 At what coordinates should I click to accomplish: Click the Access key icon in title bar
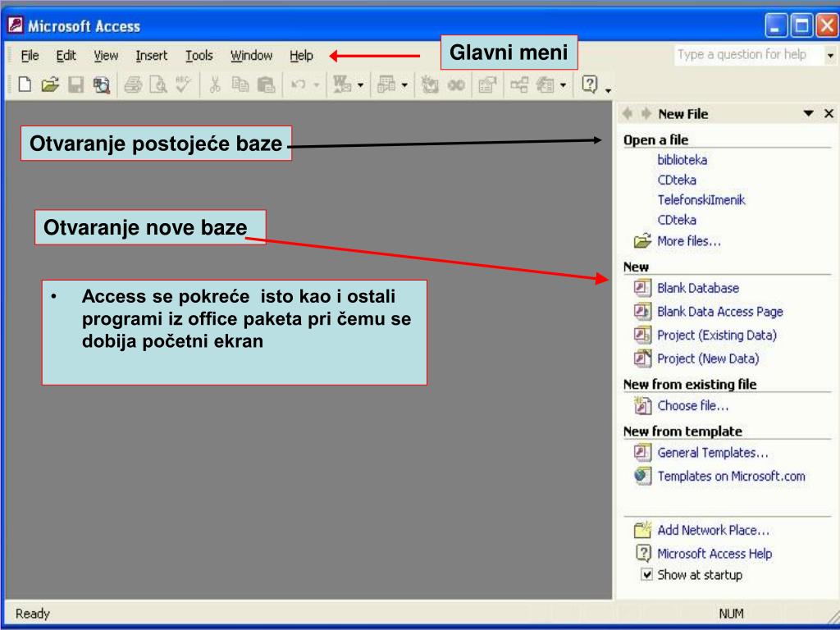[x=15, y=25]
